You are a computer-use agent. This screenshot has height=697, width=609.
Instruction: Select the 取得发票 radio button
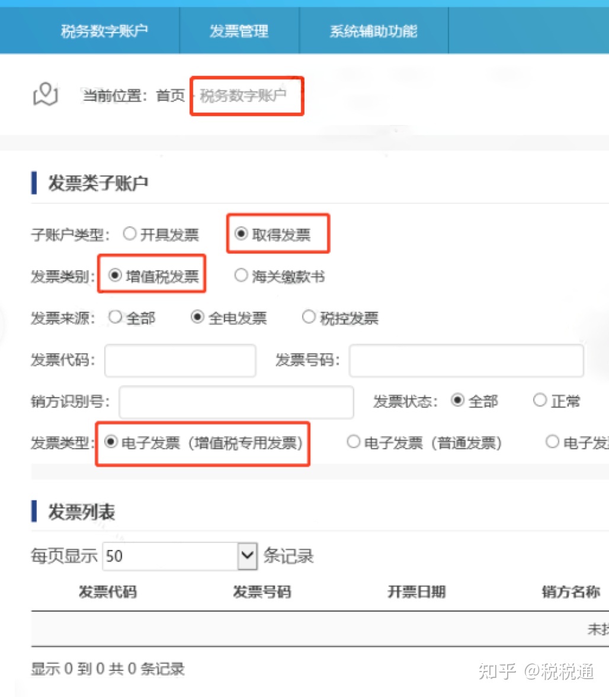(x=241, y=234)
